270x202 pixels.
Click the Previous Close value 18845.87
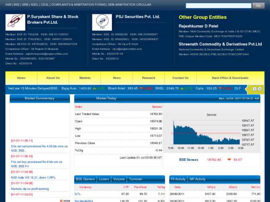156,143
